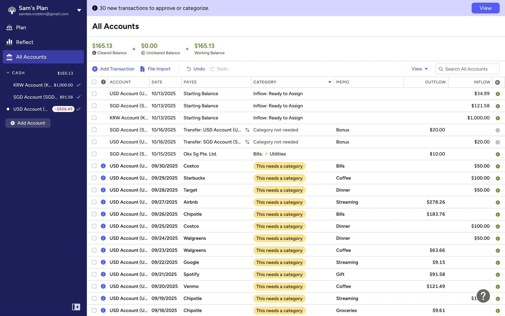
Task: Select all transactions with header checkbox
Action: 94,82
